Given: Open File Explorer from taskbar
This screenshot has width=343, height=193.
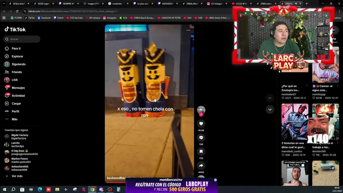Looking at the screenshot, I should tap(57, 190).
